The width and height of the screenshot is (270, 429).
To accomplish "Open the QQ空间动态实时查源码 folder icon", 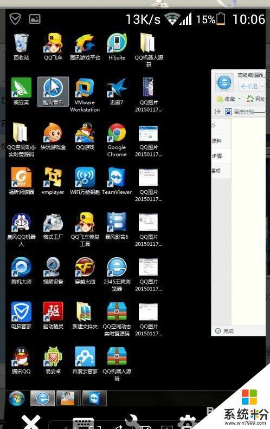I will coord(21,140).
